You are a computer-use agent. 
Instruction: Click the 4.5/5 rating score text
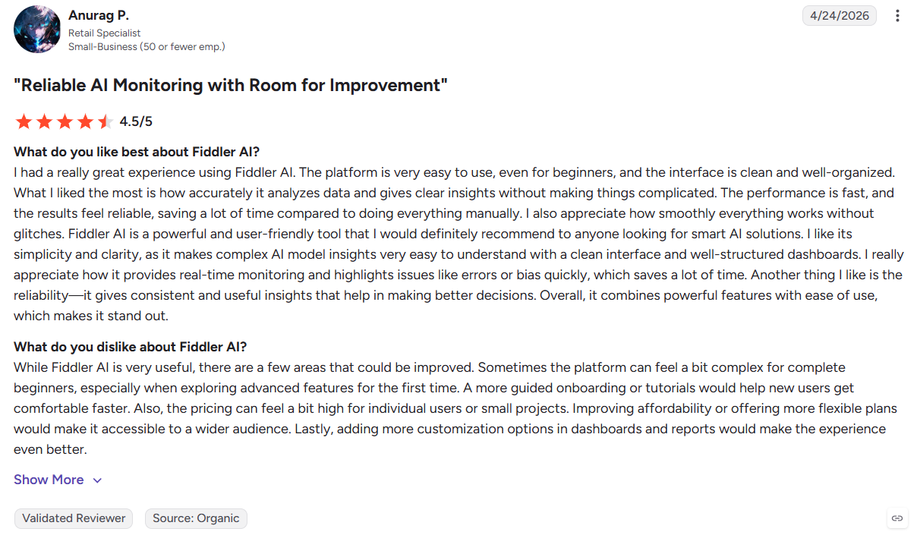click(136, 121)
